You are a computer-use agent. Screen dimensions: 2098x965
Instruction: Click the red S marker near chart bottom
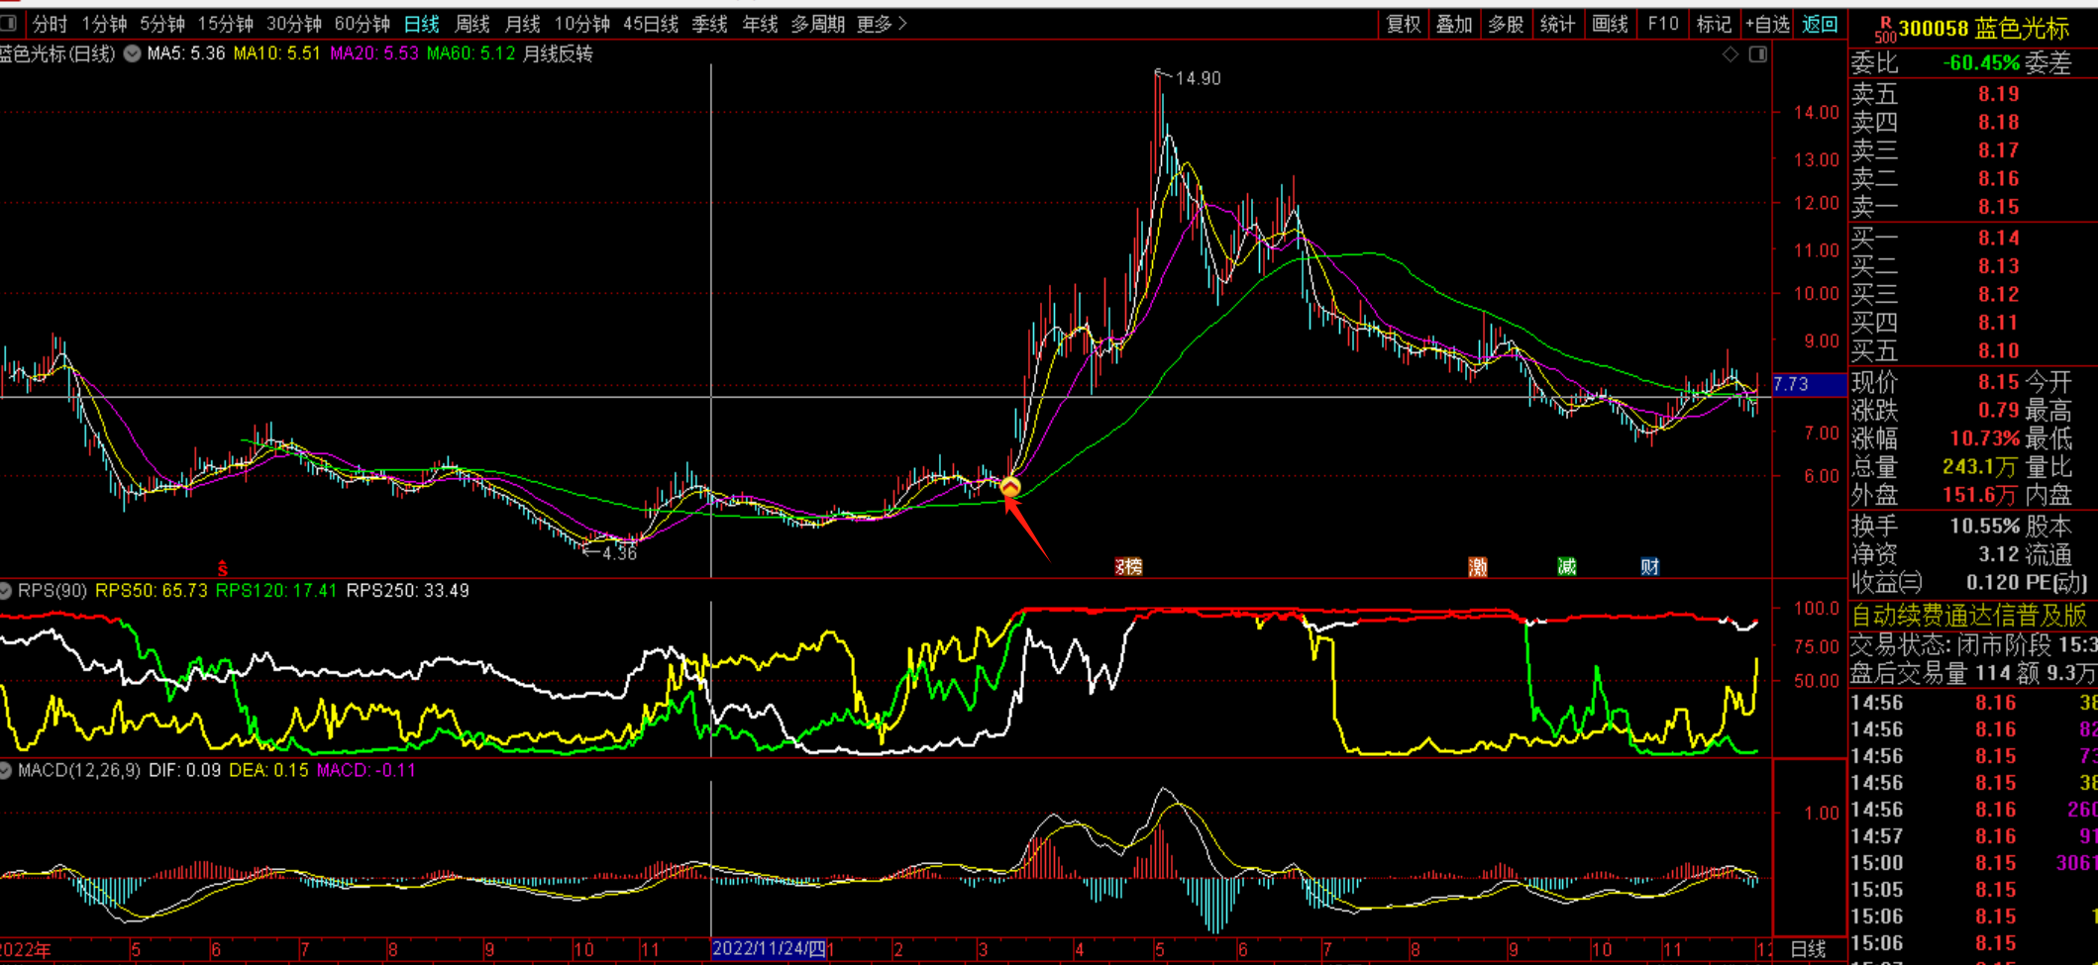tap(223, 568)
